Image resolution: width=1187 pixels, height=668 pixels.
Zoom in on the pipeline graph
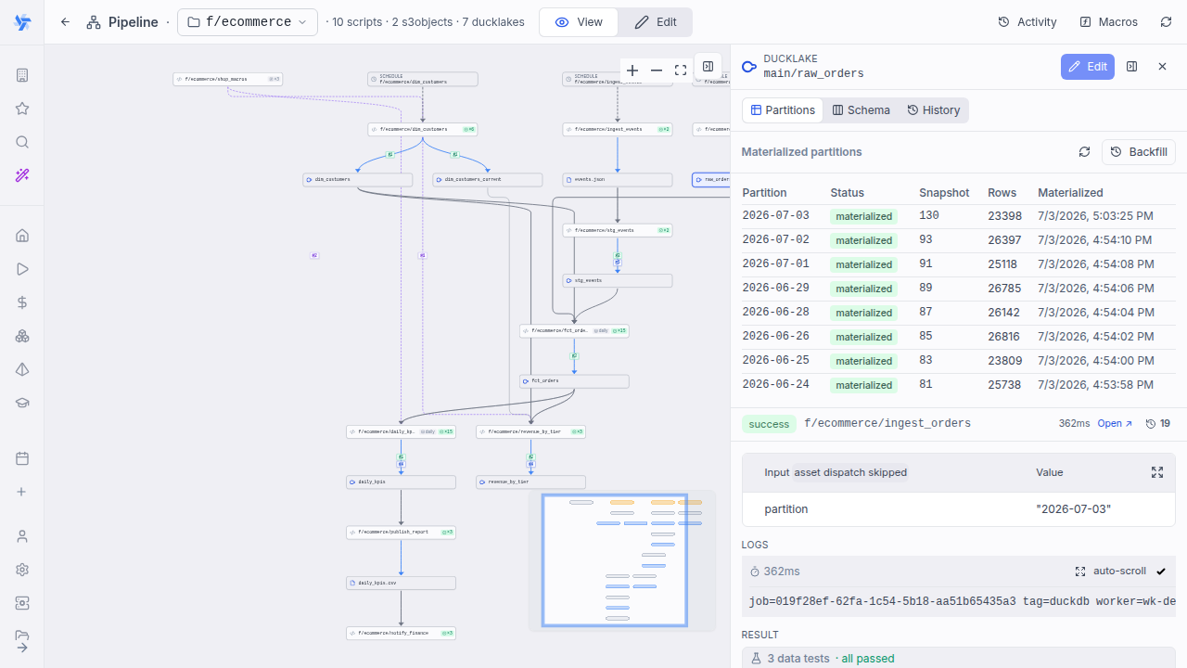pos(632,71)
